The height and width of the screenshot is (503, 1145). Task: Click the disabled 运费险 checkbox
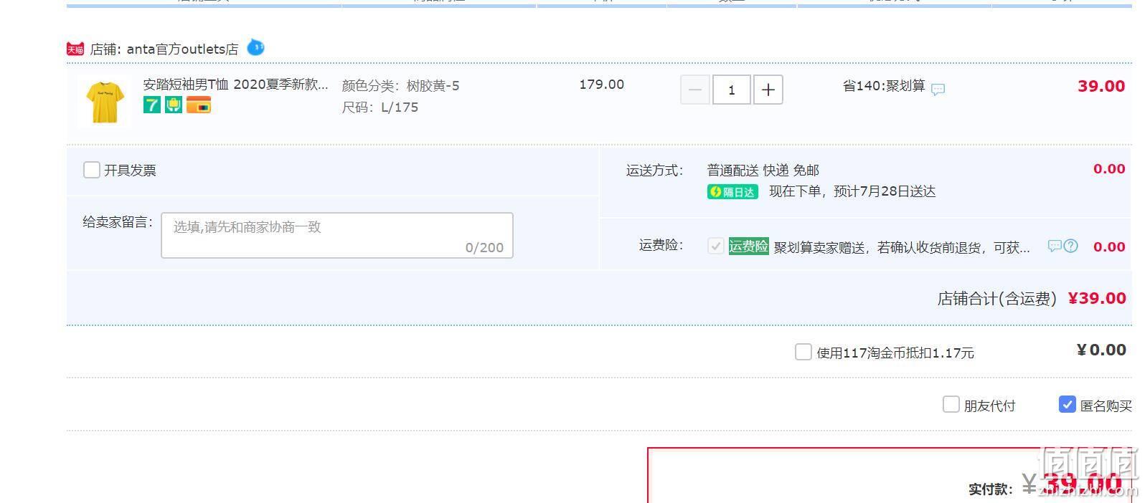(715, 246)
